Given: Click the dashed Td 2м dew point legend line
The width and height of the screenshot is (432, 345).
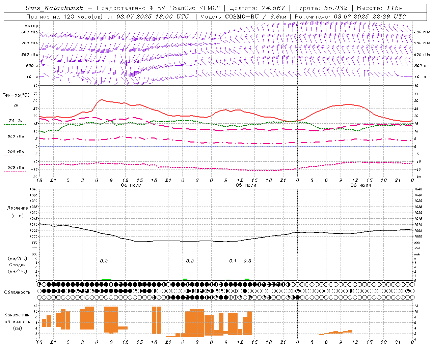Looking at the screenshot, I should pos(16,125).
